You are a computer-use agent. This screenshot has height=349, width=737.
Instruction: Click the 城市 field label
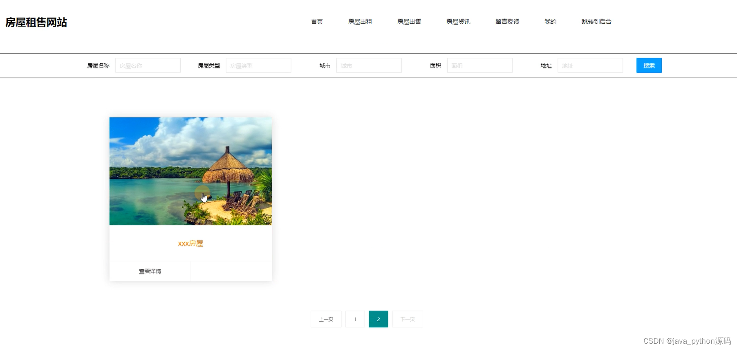pos(325,65)
